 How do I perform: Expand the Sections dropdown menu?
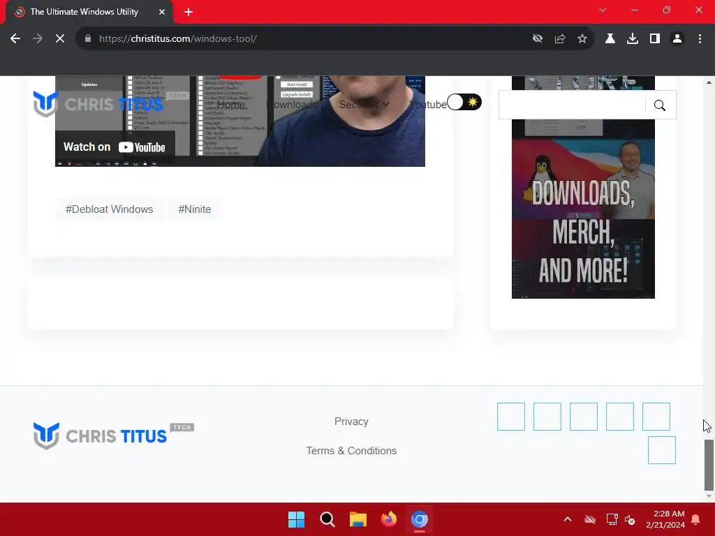click(x=363, y=105)
